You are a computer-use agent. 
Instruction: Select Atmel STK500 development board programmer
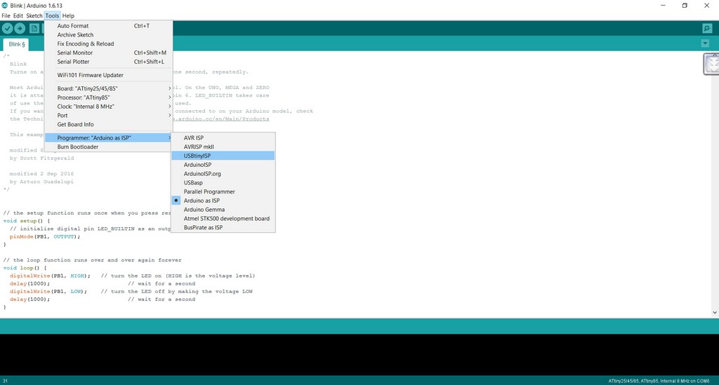click(x=223, y=219)
